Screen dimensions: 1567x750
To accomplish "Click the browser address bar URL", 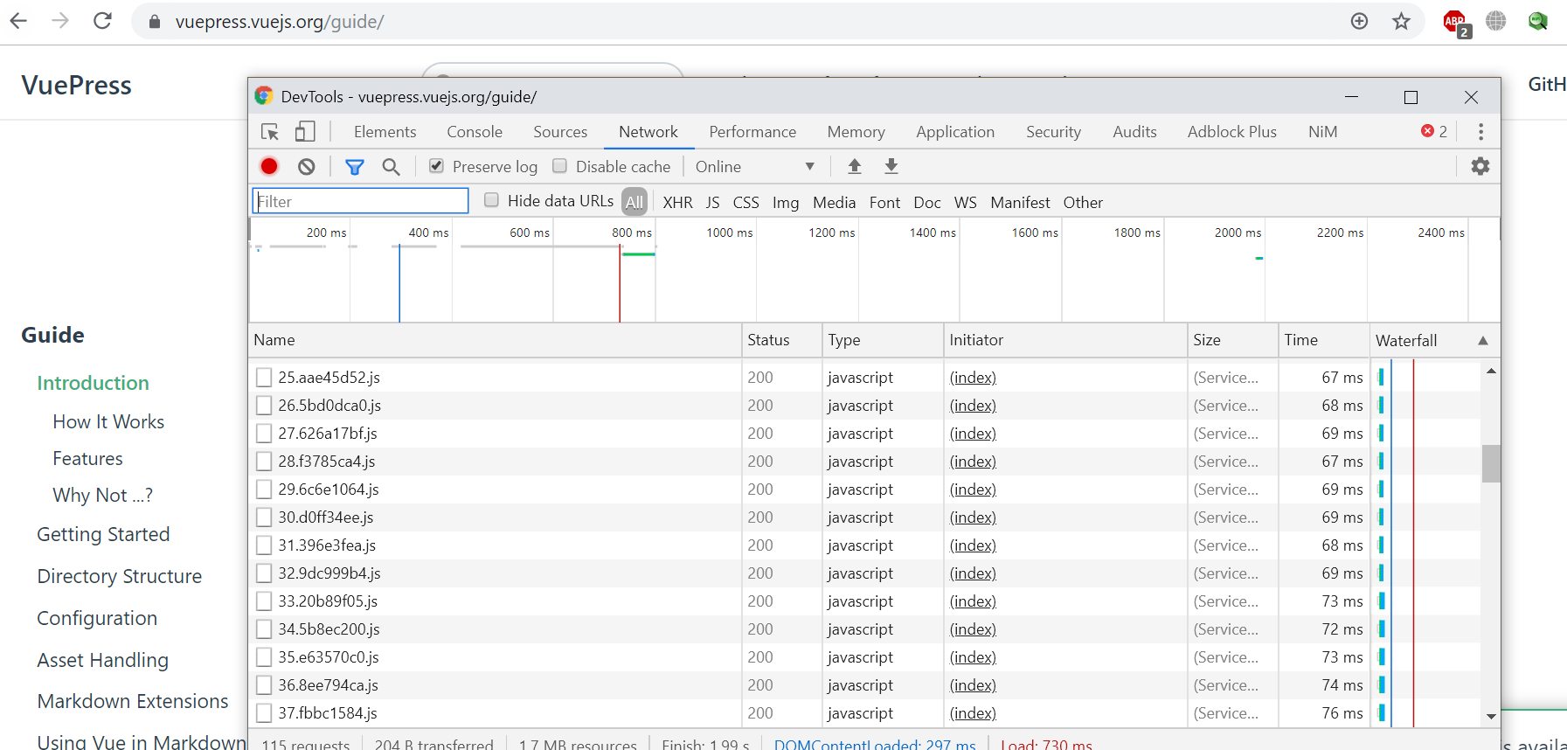I will 280,22.
